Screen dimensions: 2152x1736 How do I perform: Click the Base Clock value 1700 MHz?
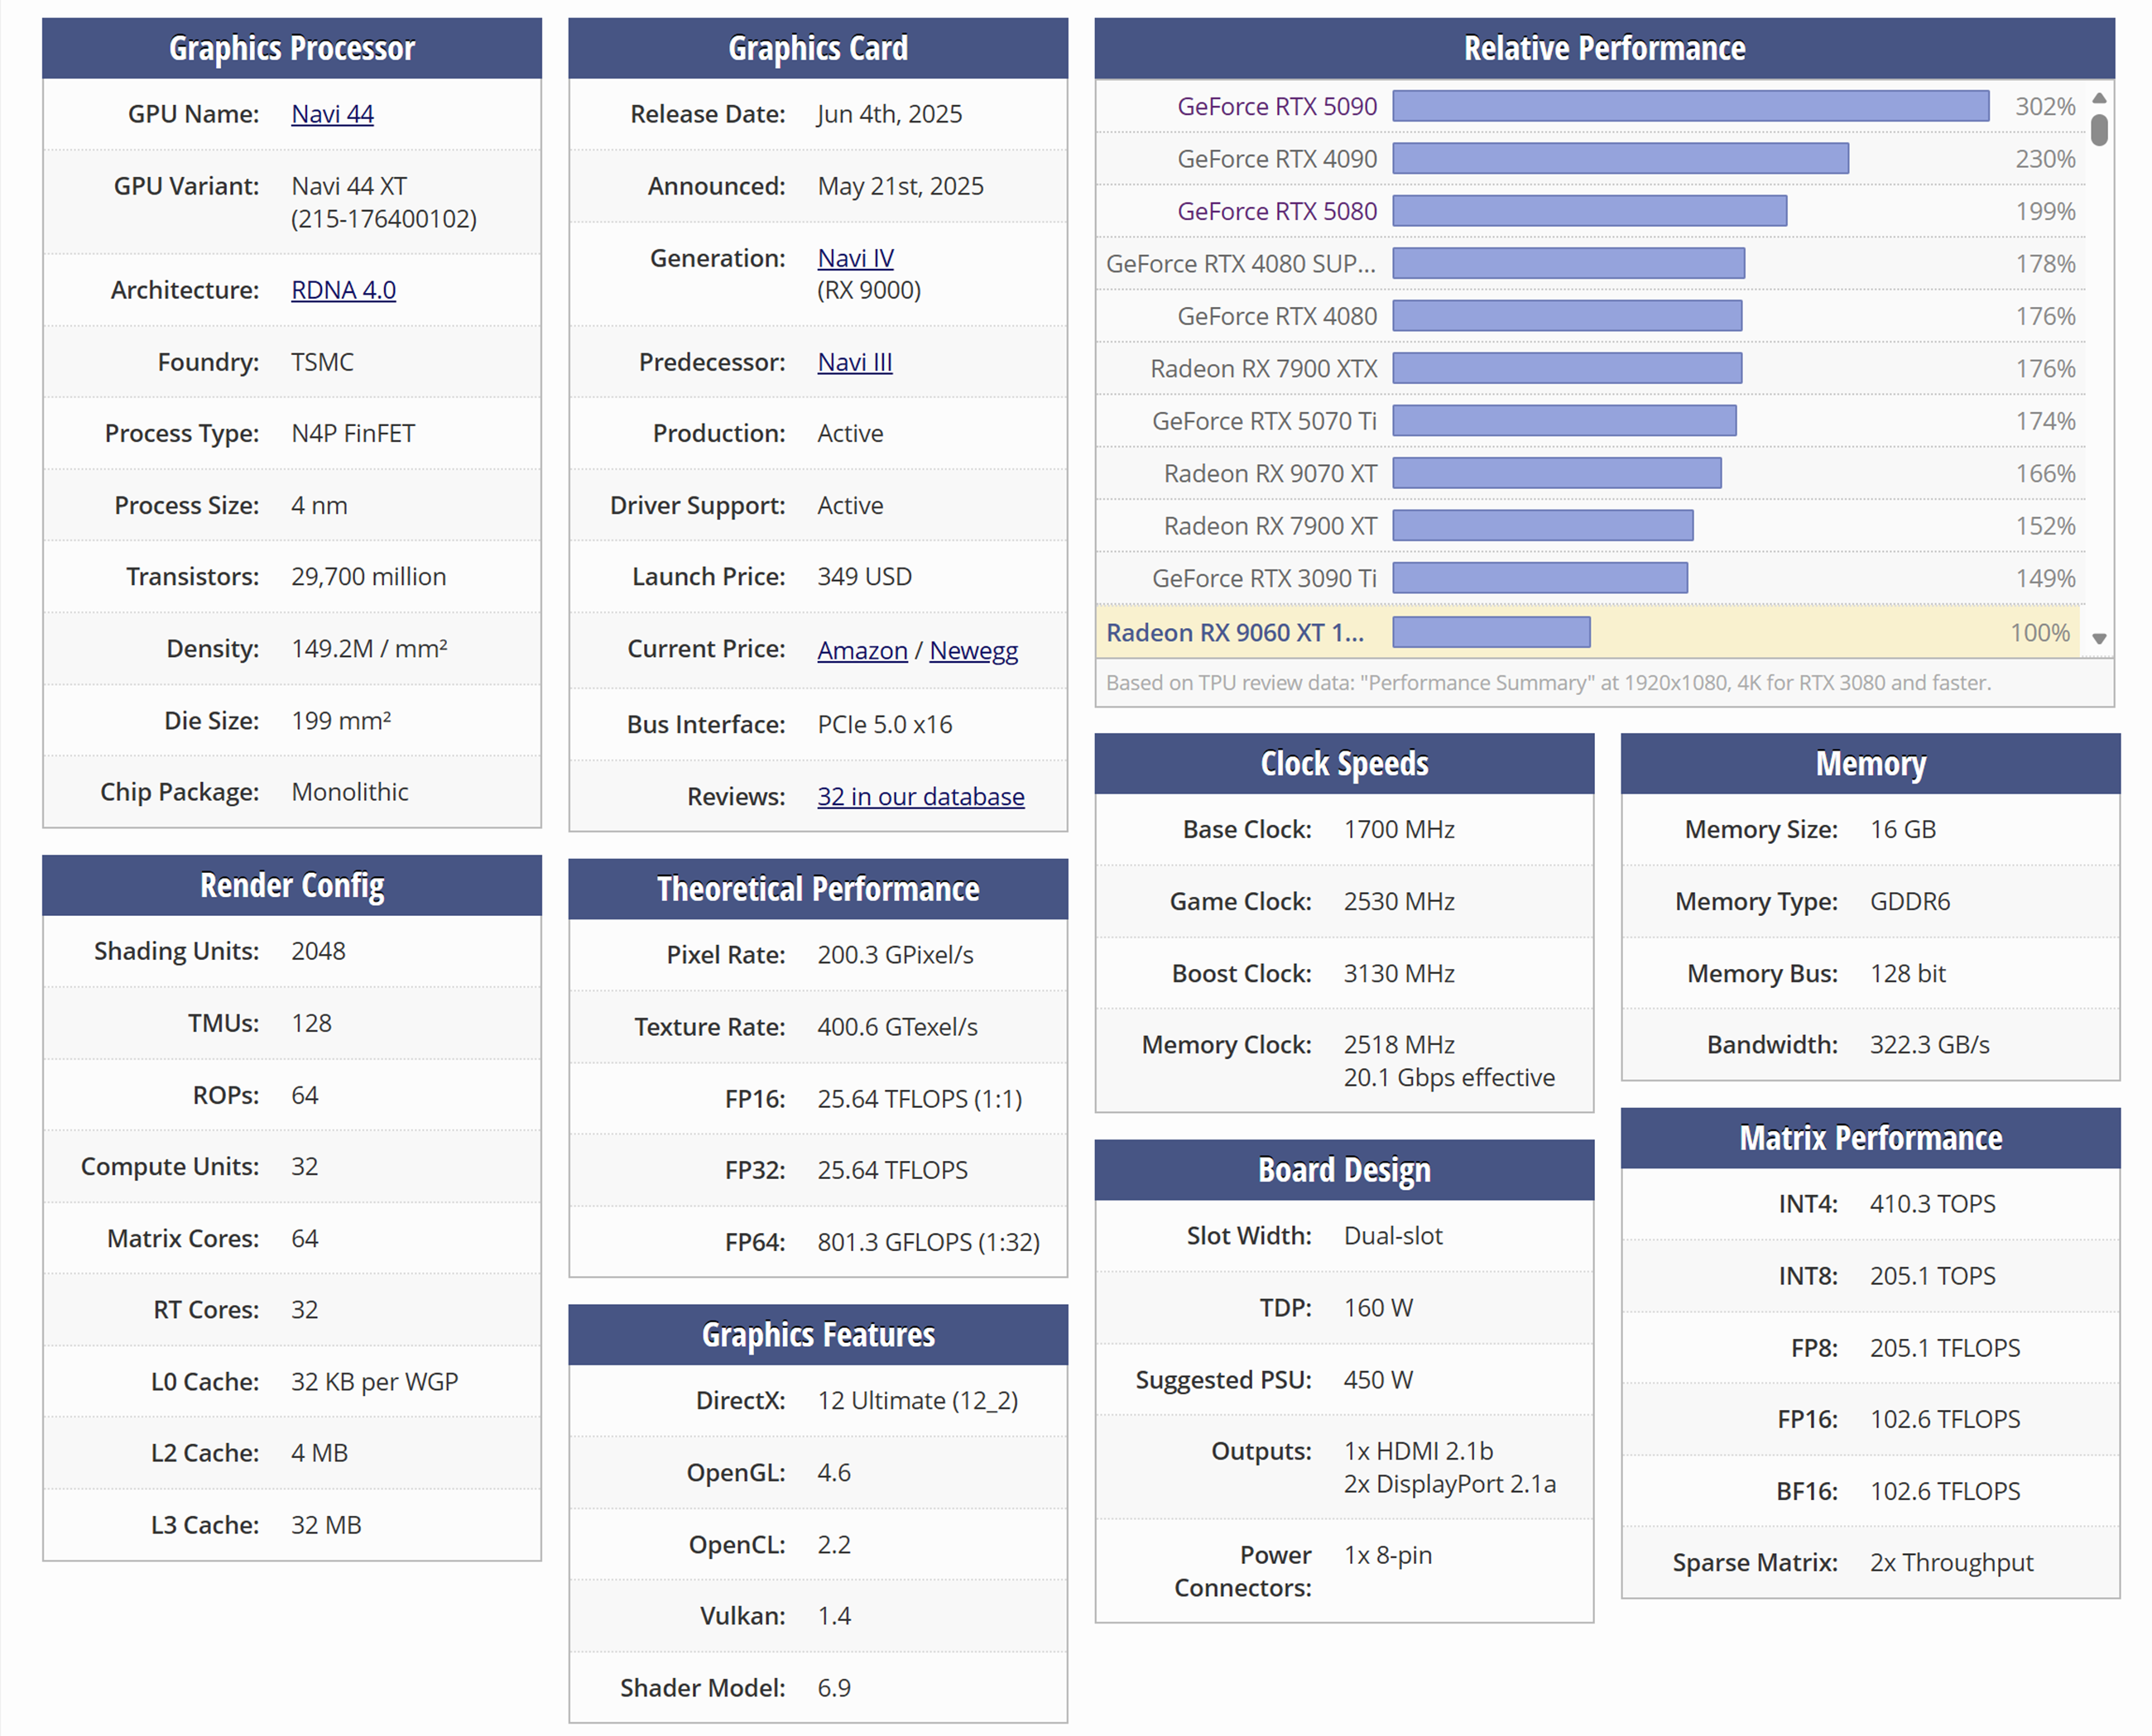coord(1399,830)
